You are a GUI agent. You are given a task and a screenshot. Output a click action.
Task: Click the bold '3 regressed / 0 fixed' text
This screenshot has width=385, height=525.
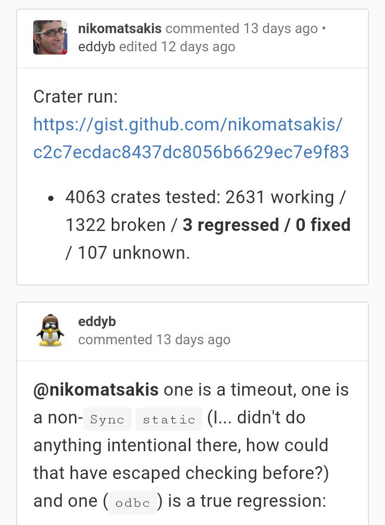266,225
